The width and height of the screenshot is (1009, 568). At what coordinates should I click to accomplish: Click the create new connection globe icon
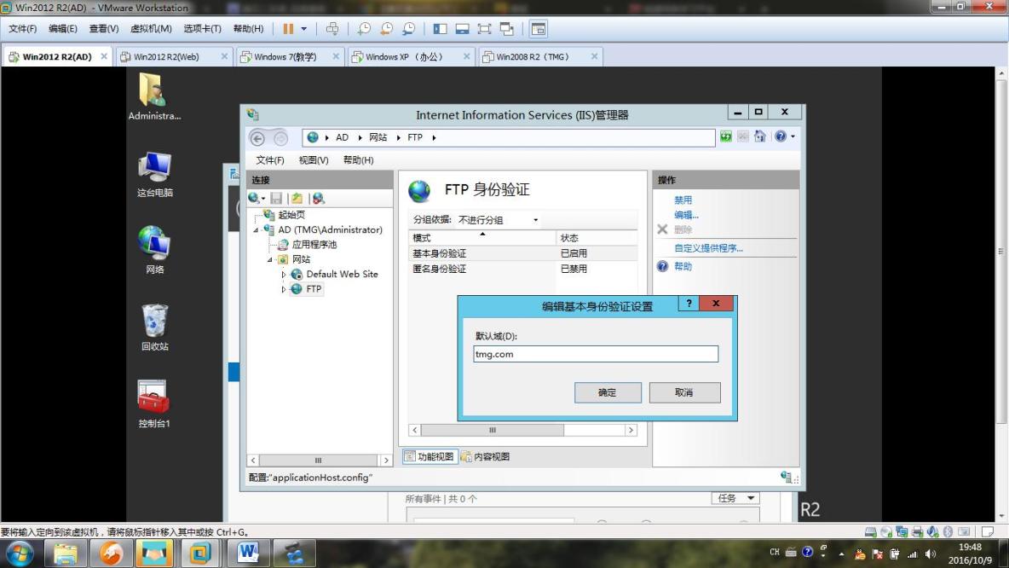tap(257, 199)
